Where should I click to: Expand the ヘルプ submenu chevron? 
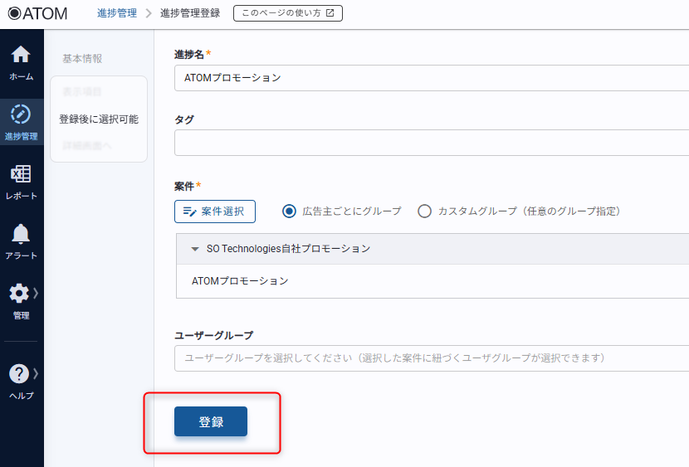[36, 373]
